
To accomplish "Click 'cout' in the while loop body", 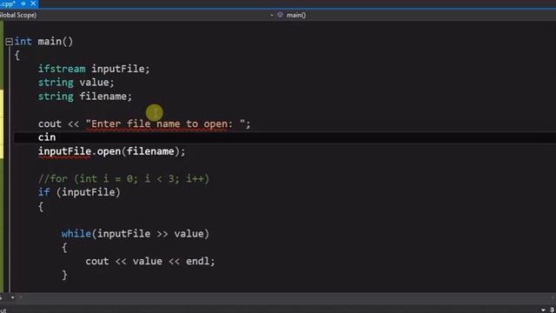I will click(97, 261).
